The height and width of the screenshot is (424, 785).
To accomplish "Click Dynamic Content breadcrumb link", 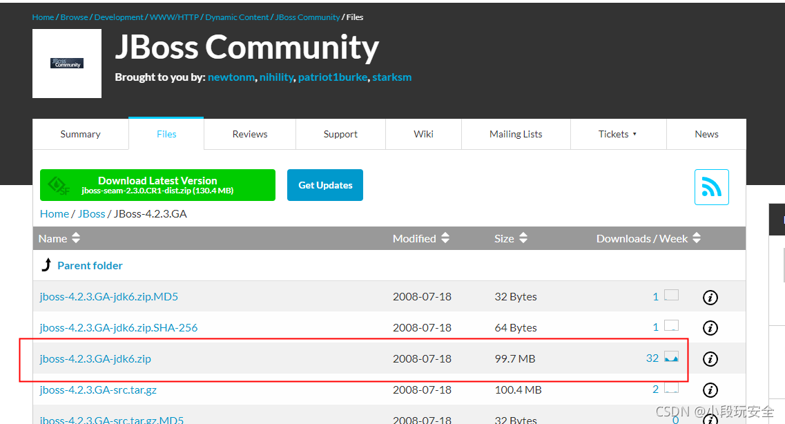I will (x=237, y=17).
